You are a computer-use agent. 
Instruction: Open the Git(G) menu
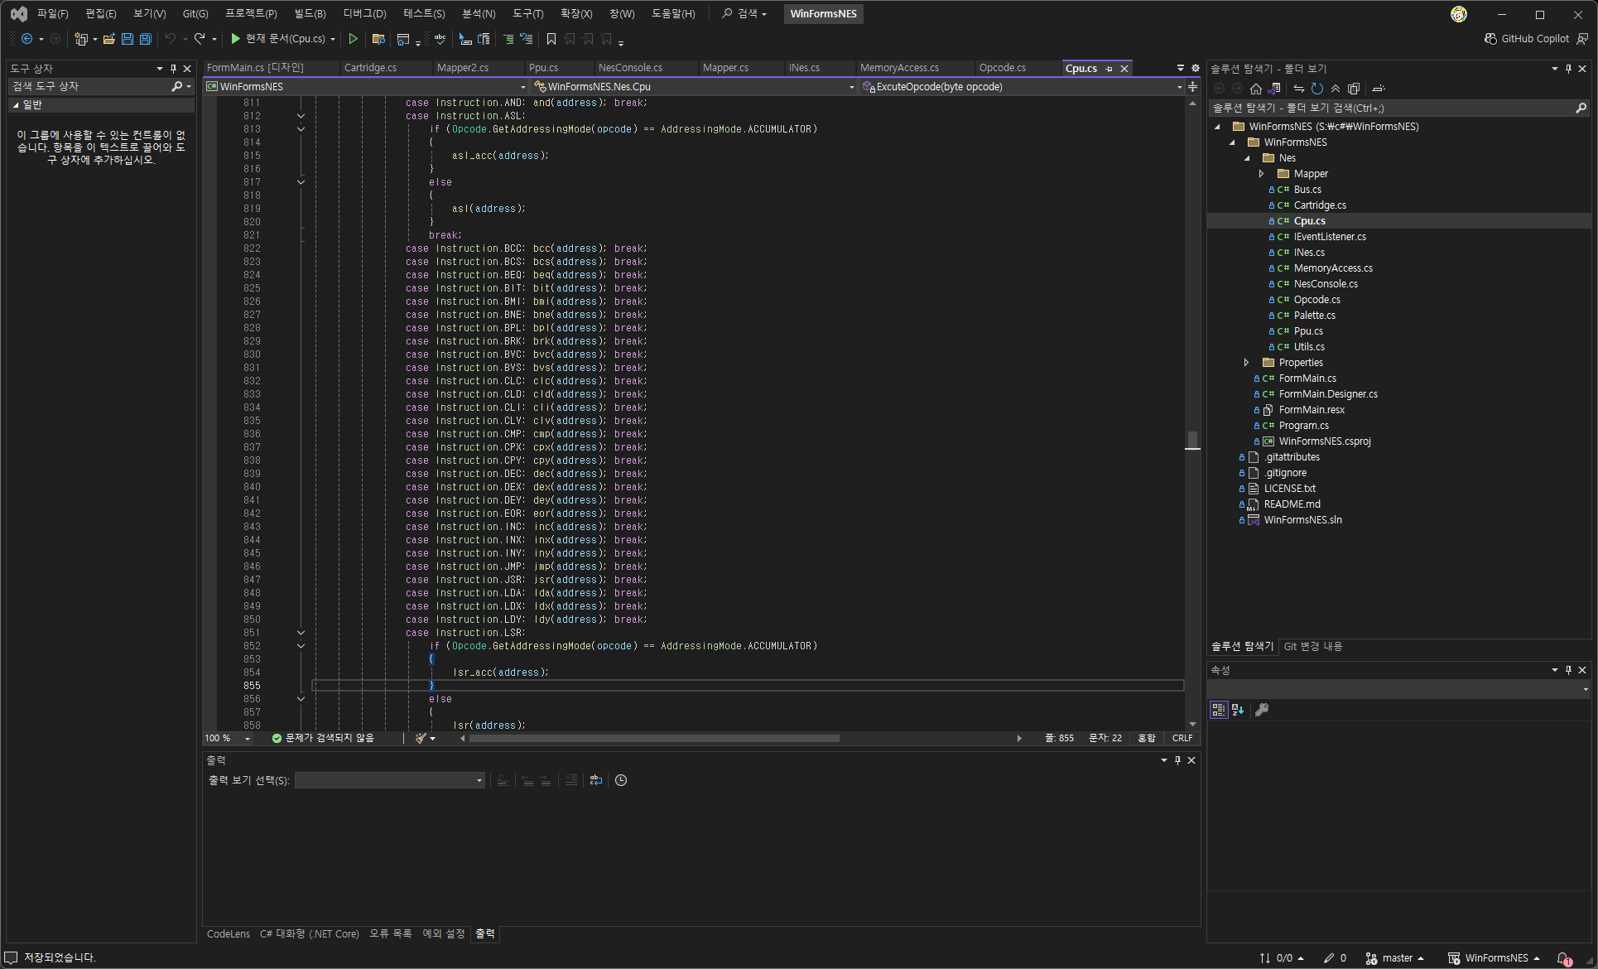pos(195,13)
